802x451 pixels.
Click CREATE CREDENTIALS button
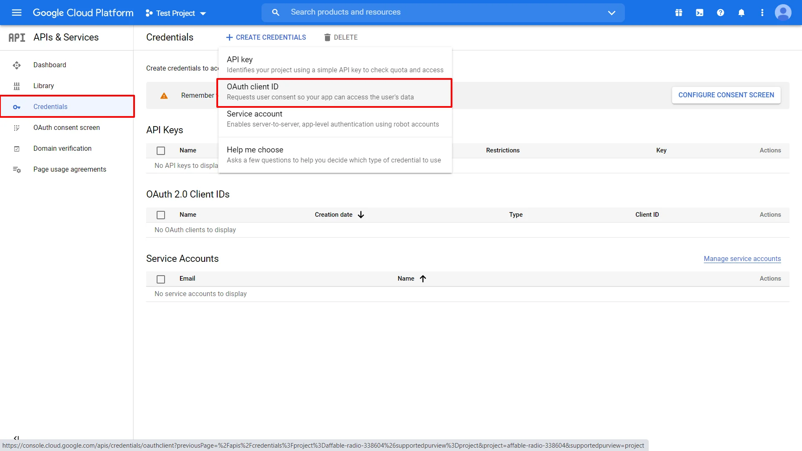(x=266, y=38)
